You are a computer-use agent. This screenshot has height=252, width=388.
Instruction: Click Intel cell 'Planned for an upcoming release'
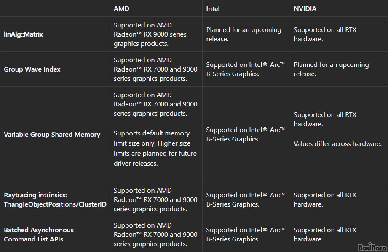tap(244, 34)
